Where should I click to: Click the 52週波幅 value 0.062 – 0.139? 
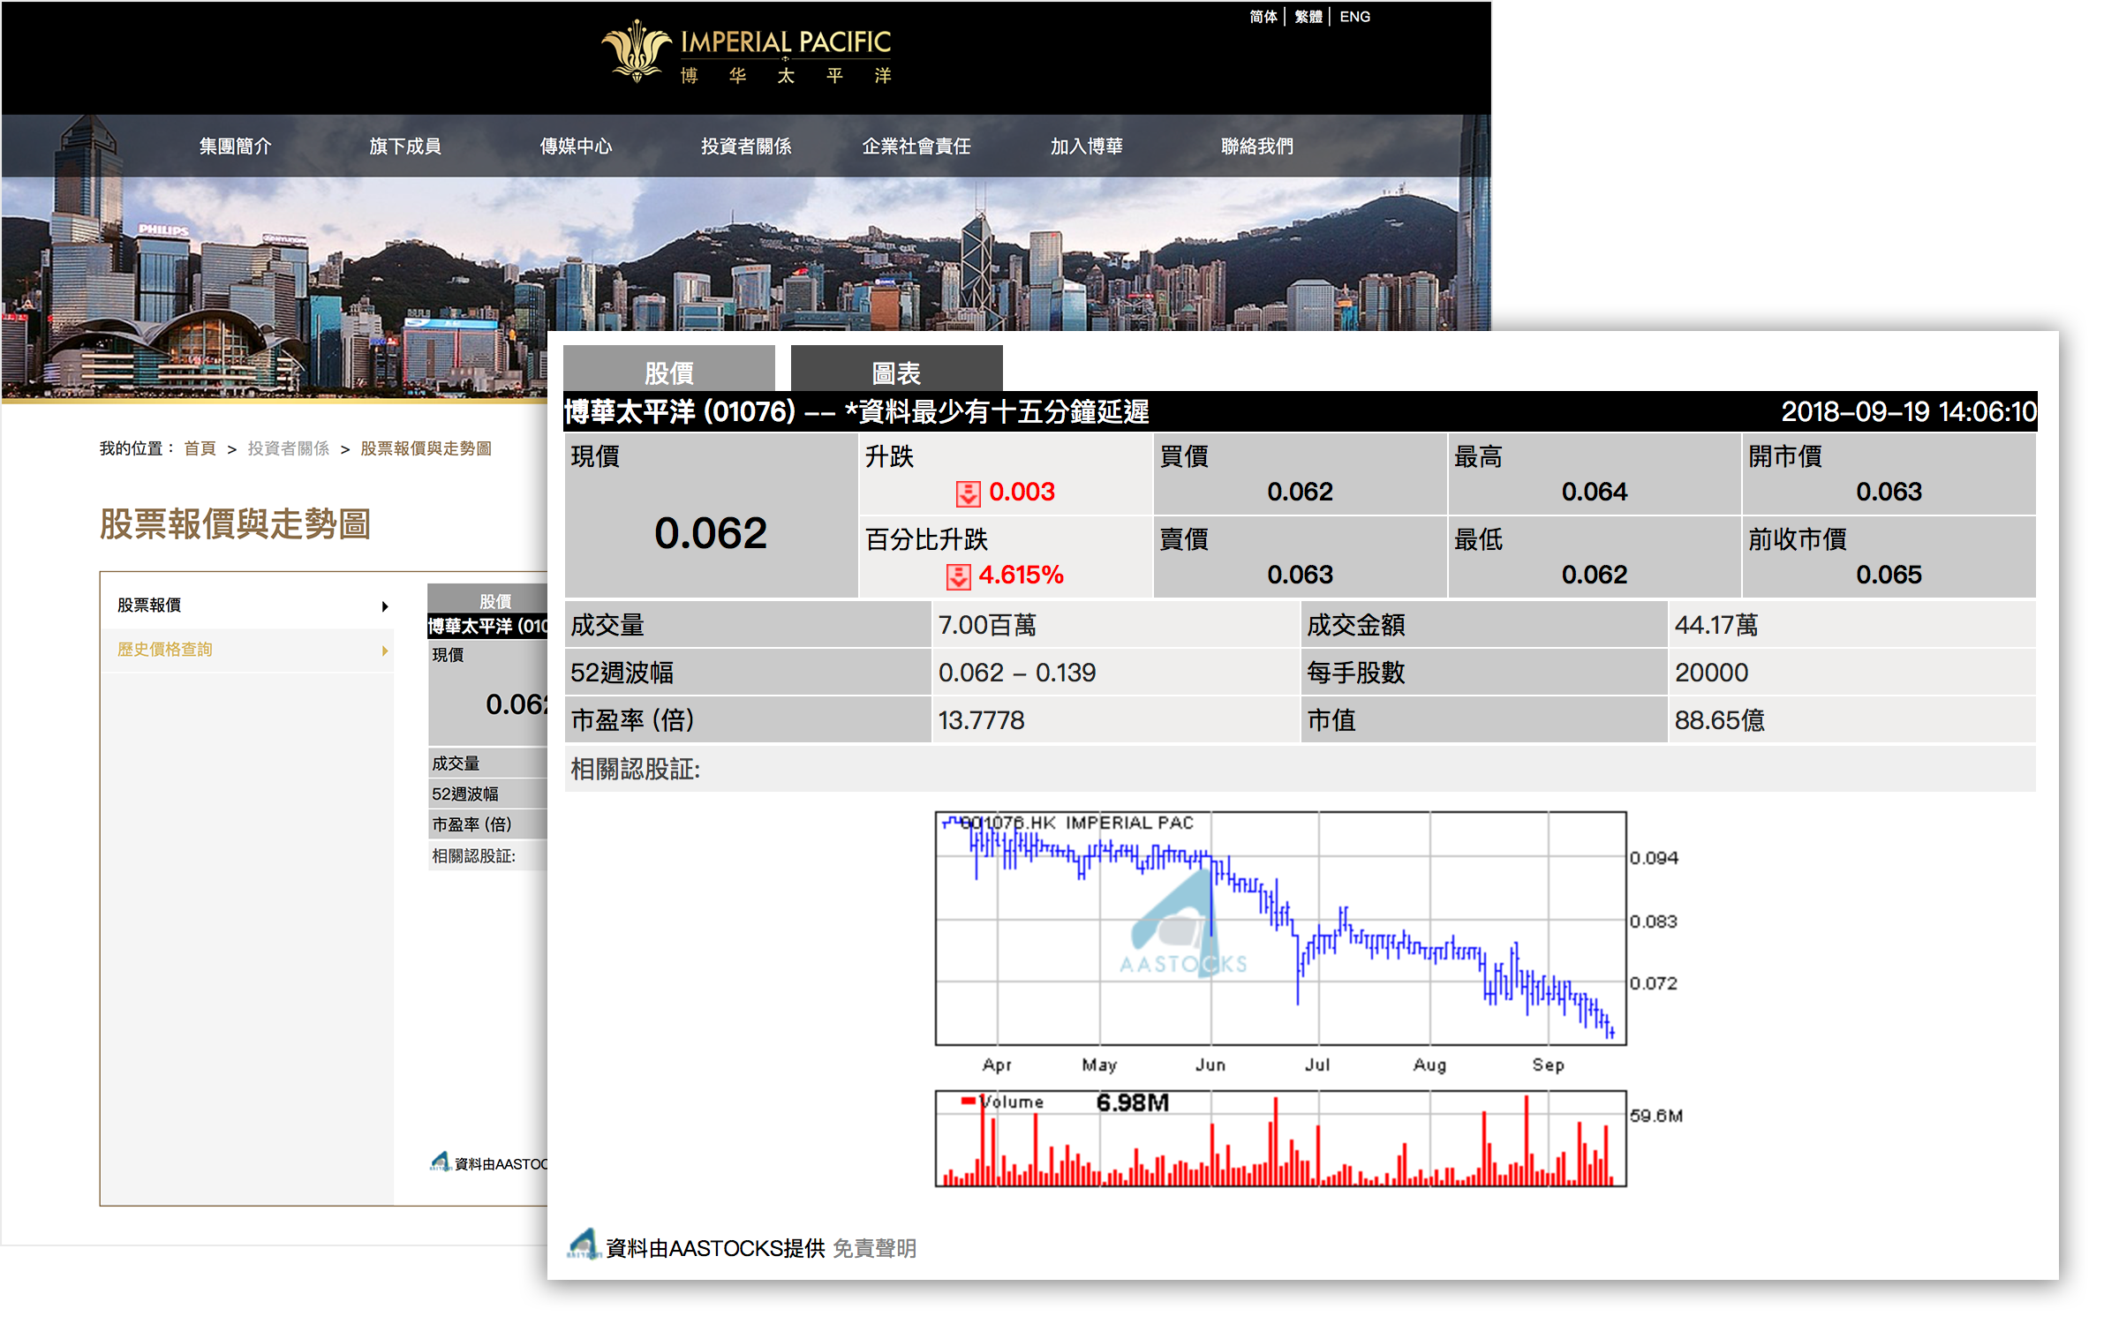pos(1016,673)
